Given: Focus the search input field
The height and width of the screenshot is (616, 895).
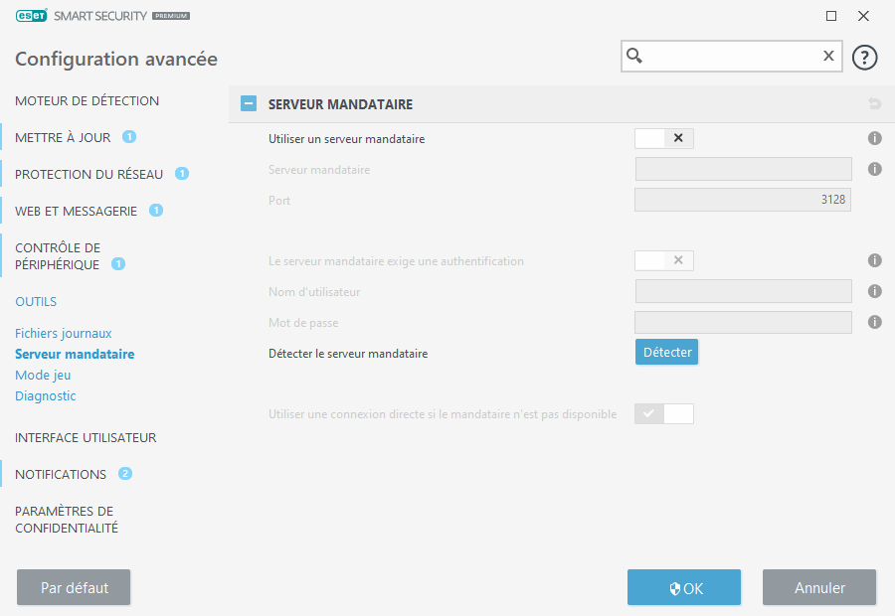Looking at the screenshot, I should click(x=731, y=56).
